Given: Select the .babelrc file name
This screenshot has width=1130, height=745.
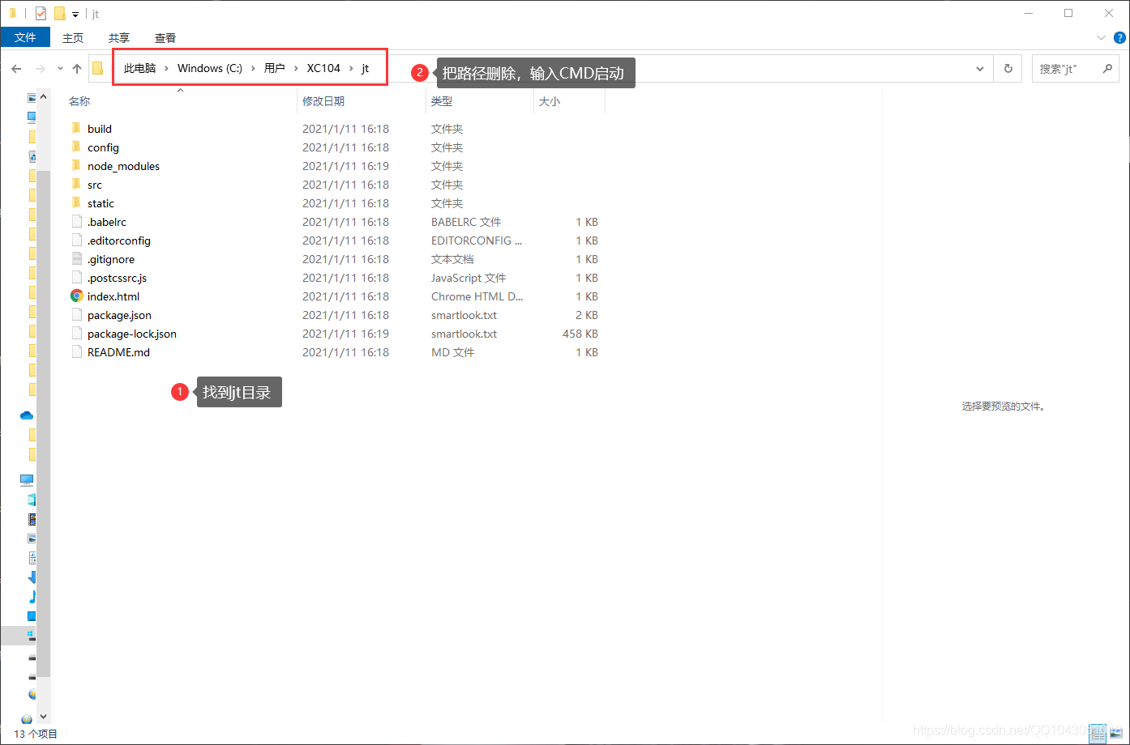Looking at the screenshot, I should coord(107,222).
